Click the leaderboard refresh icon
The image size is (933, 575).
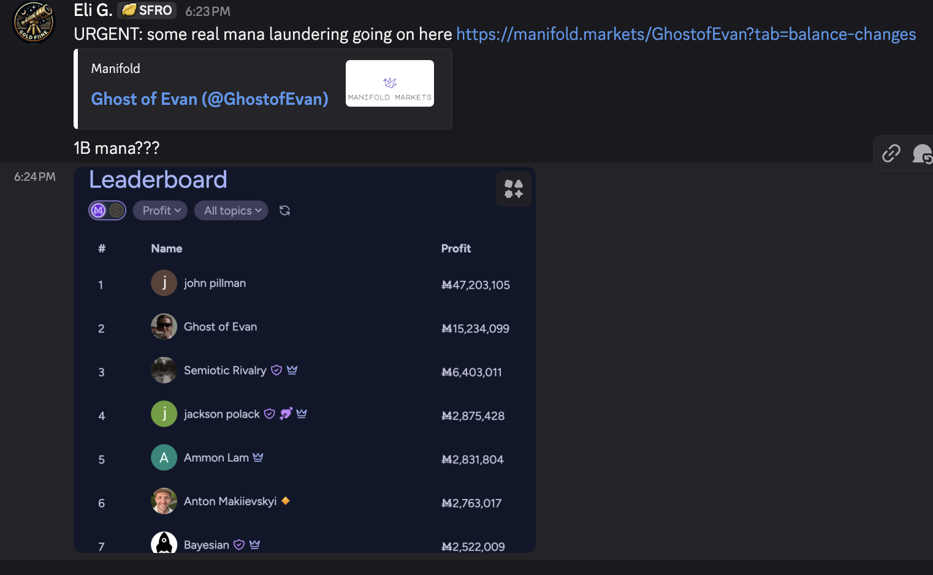pos(284,210)
